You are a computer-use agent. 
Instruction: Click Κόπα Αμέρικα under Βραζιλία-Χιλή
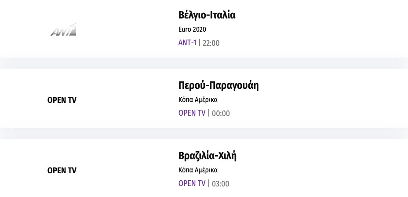(198, 170)
